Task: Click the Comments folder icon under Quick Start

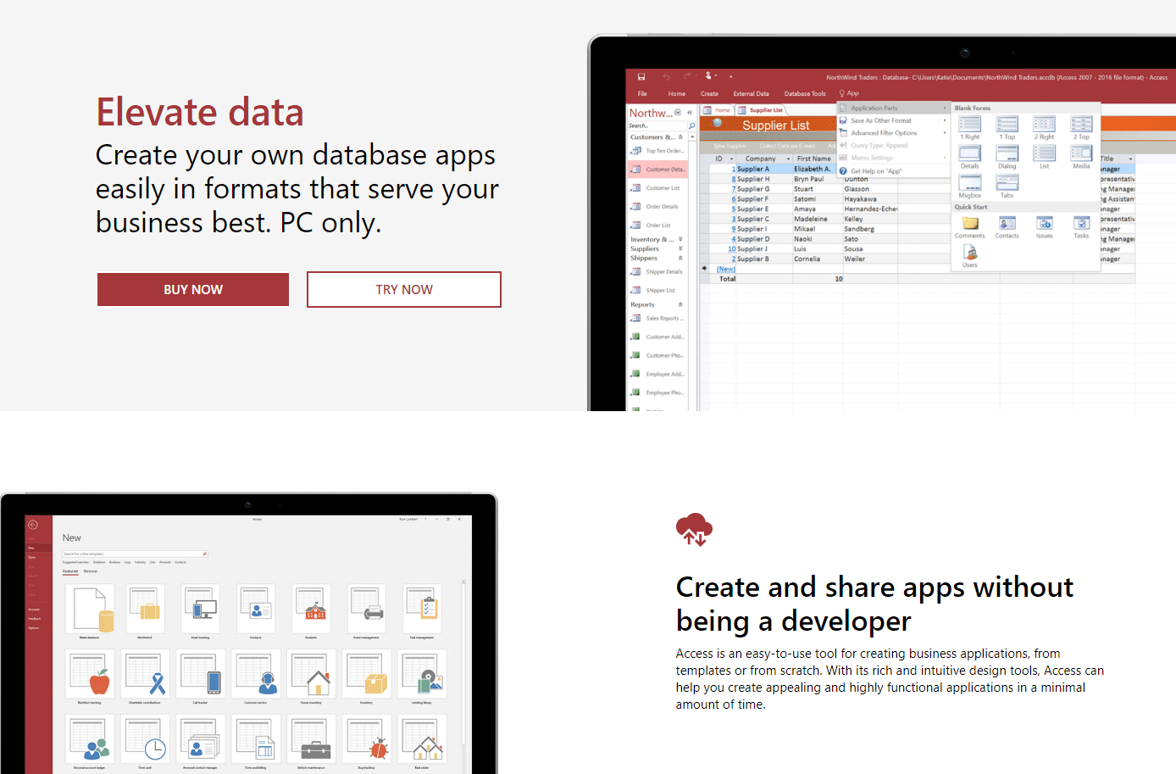Action: pyautogui.click(x=970, y=223)
